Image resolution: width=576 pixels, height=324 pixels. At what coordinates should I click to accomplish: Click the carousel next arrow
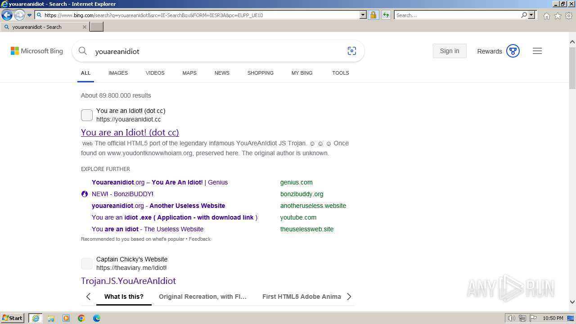(x=349, y=297)
